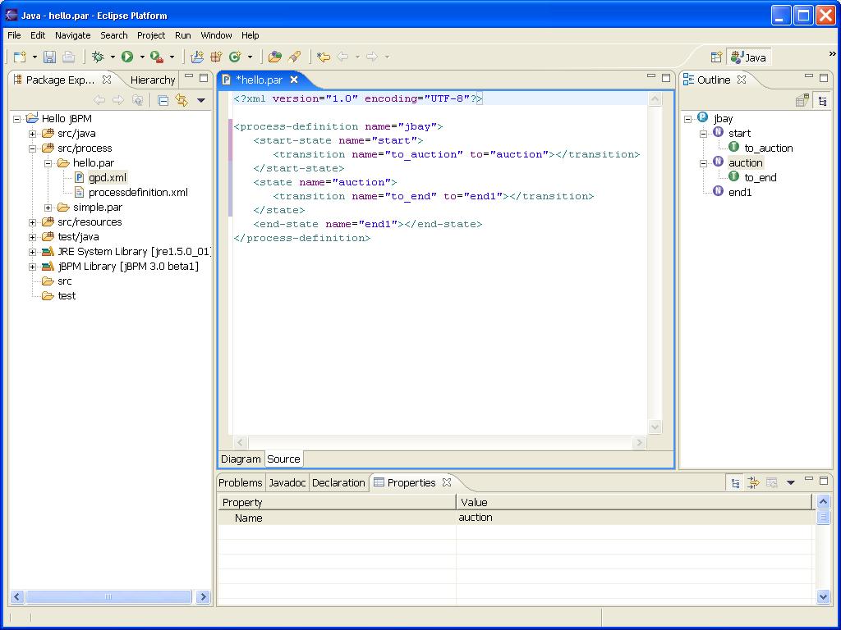The image size is (841, 630).
Task: Click Restore Default Value icon in Properties
Action: pyautogui.click(x=772, y=482)
